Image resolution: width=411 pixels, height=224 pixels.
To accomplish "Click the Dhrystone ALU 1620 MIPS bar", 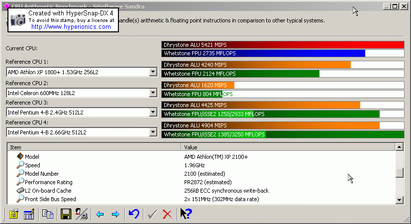I will click(283, 85).
